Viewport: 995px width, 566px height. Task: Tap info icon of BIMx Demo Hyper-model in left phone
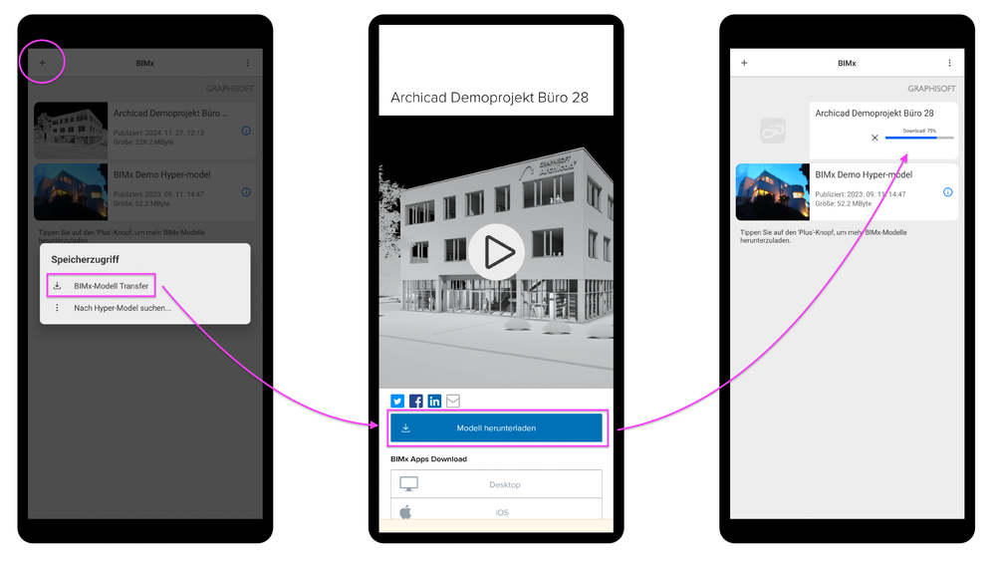click(x=246, y=192)
